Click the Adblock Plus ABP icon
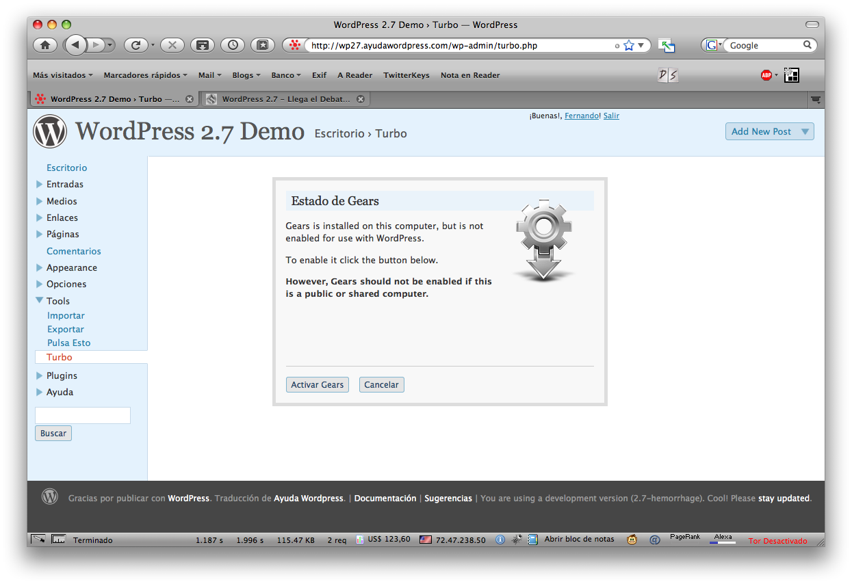The image size is (852, 584). 766,75
